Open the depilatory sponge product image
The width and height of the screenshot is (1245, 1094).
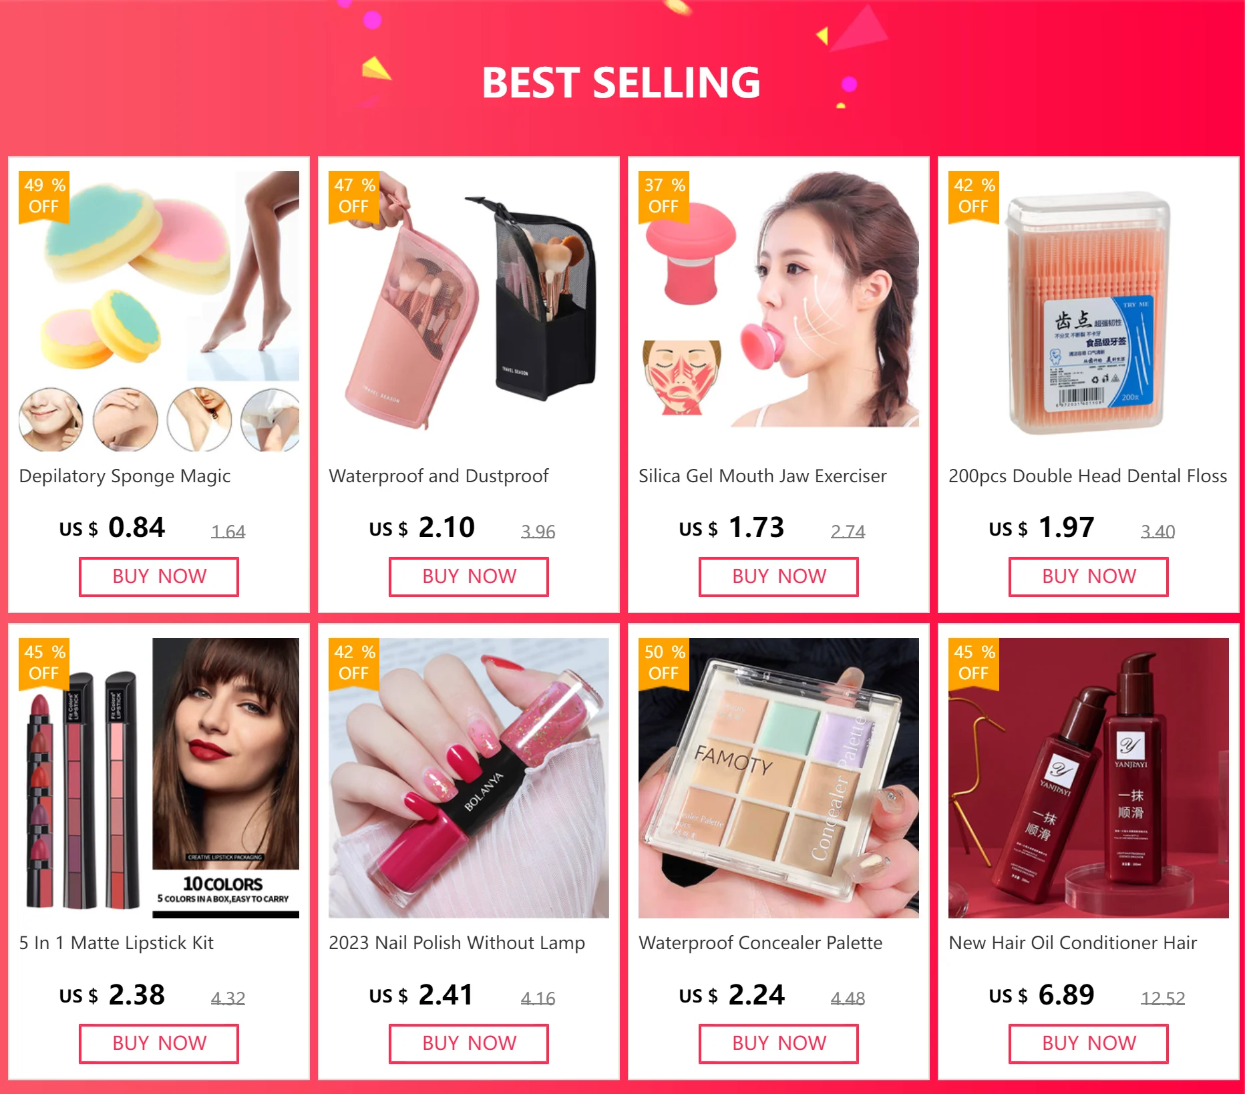159,311
